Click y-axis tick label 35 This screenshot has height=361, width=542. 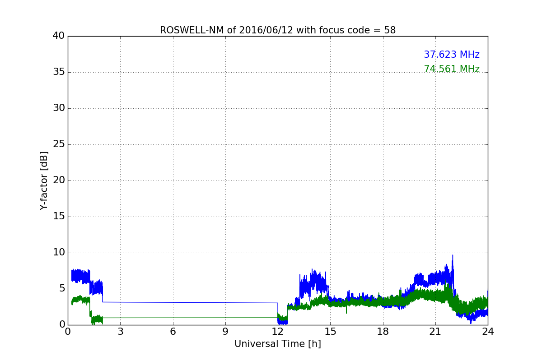tap(59, 72)
